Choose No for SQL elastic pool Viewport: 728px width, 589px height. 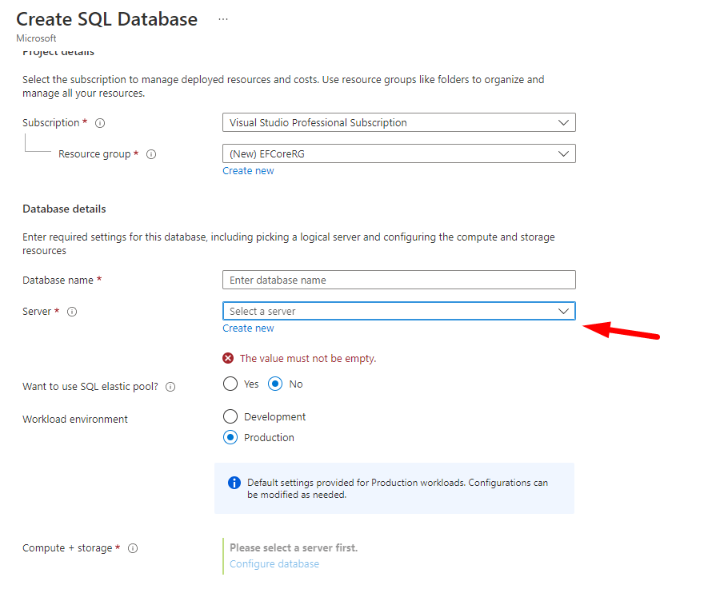click(275, 384)
